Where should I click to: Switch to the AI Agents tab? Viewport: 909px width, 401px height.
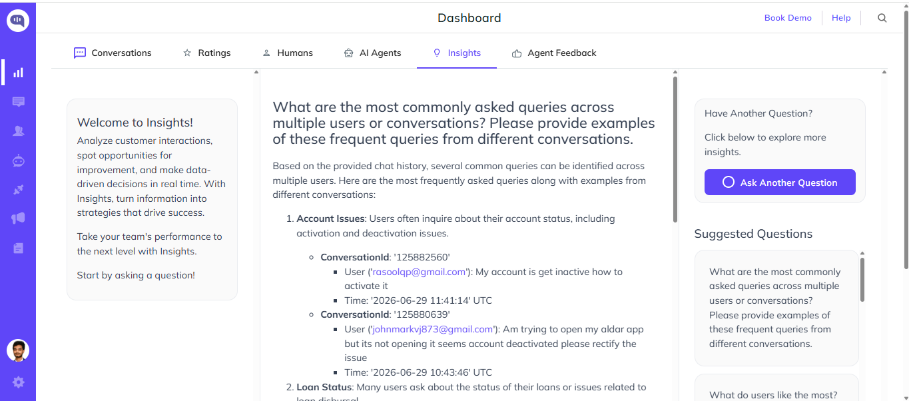(x=372, y=53)
